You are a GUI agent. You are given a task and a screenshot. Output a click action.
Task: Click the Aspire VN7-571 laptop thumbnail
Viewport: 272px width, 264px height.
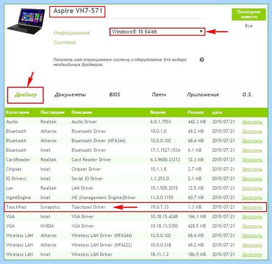pos(26,21)
